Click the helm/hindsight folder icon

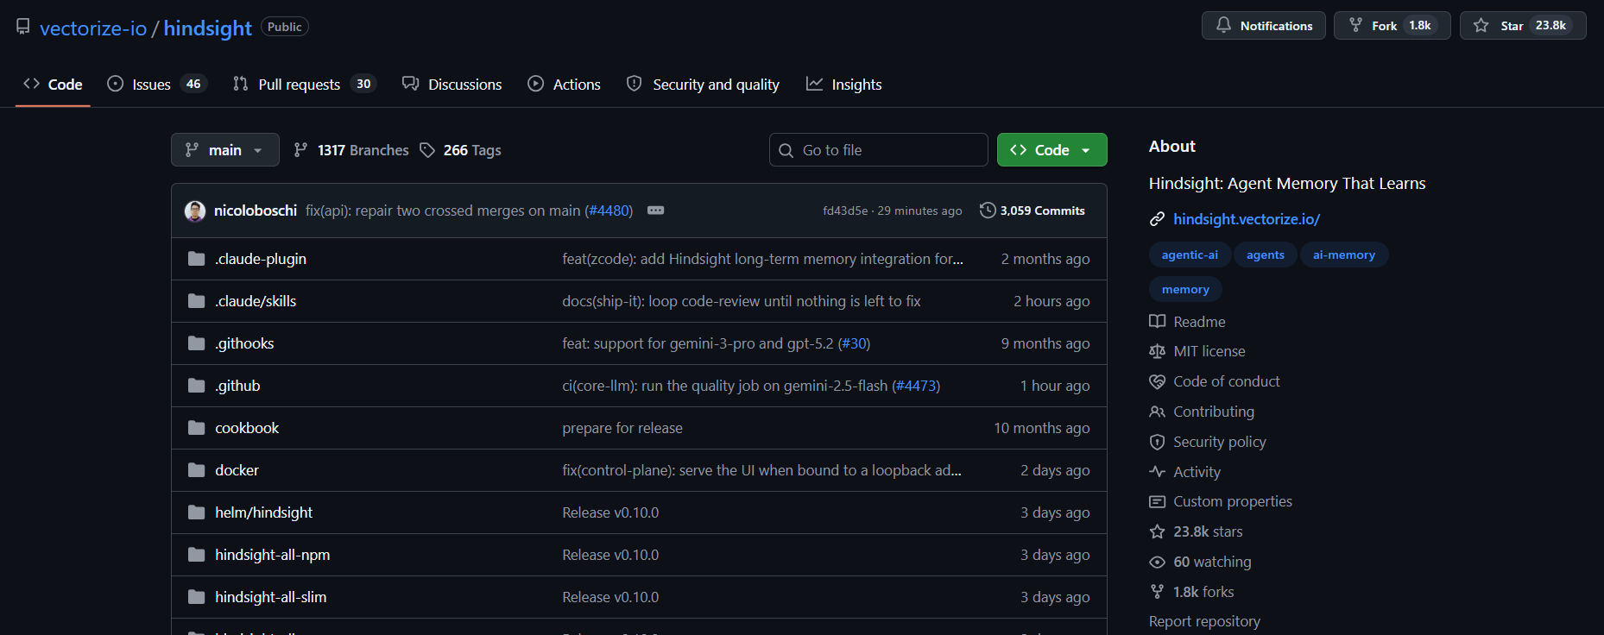pyautogui.click(x=197, y=512)
